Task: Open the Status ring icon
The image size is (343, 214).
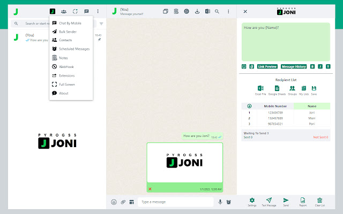Action: tap(75, 11)
